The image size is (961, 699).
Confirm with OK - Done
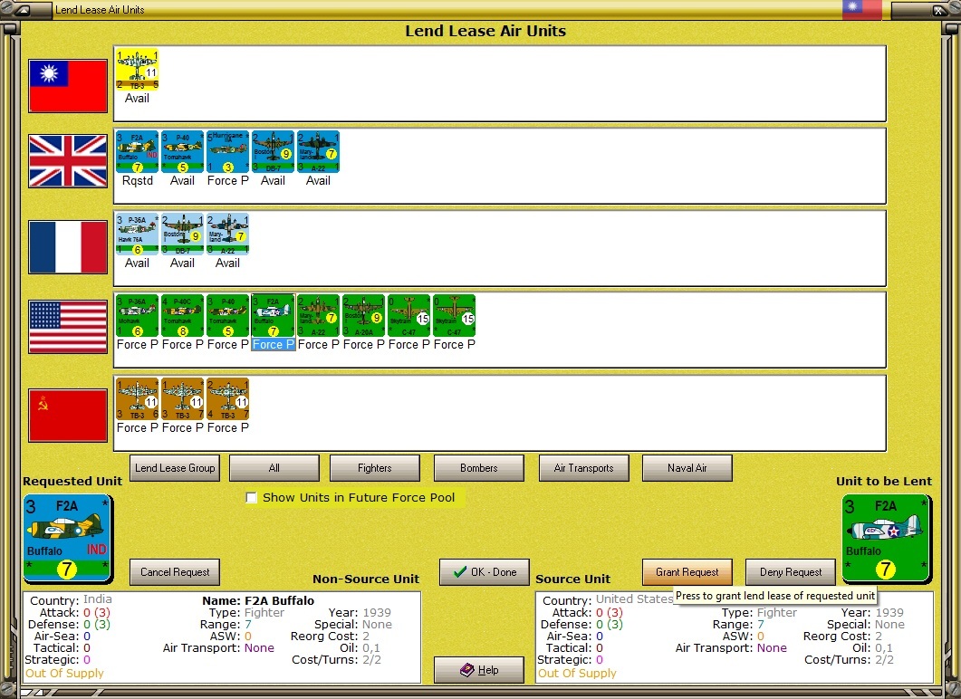point(485,572)
